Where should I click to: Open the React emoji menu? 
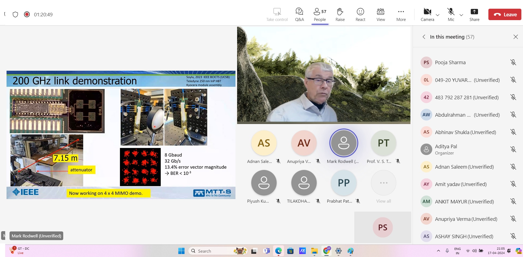pyautogui.click(x=360, y=14)
